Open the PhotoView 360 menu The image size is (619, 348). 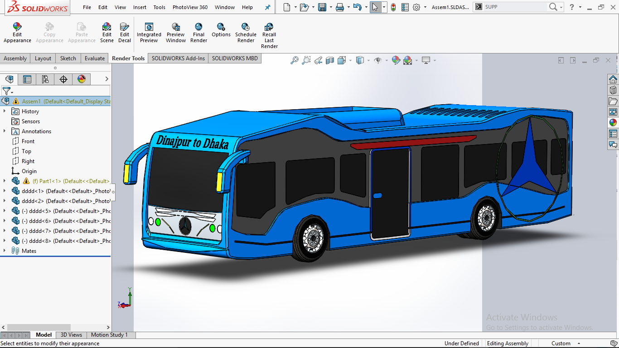tap(190, 7)
